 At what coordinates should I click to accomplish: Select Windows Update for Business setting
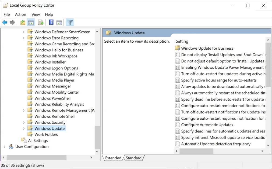(x=207, y=48)
